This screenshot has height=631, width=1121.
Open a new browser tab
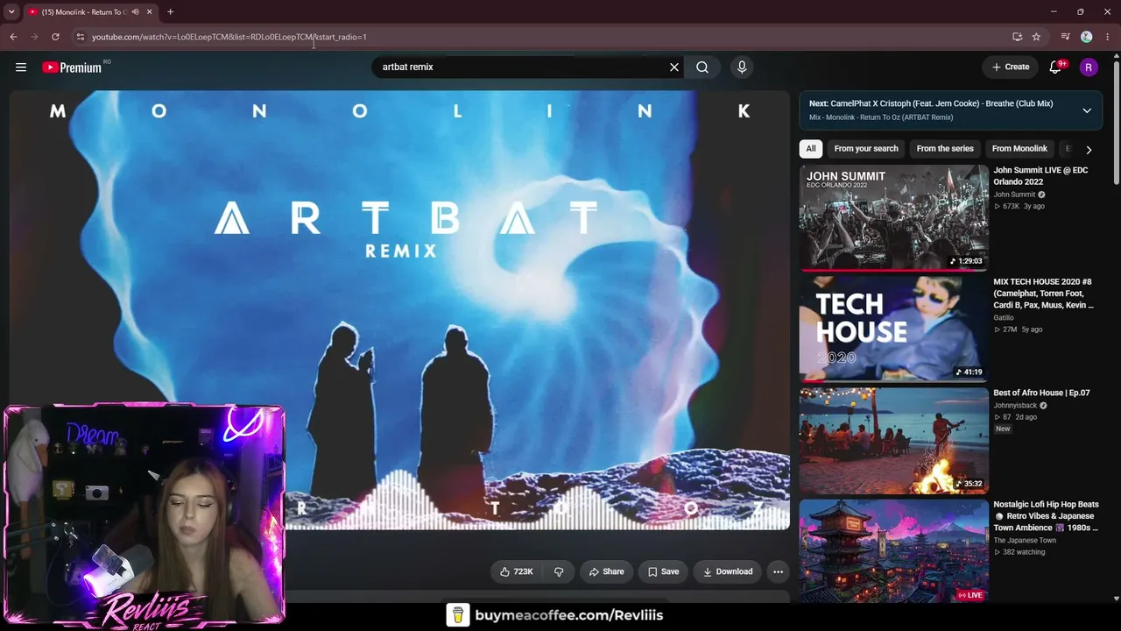[x=170, y=12]
